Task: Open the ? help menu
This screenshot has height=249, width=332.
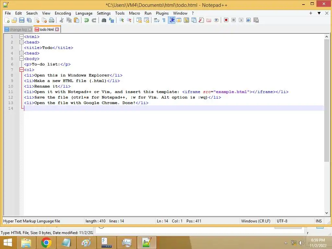Action: 193,13
